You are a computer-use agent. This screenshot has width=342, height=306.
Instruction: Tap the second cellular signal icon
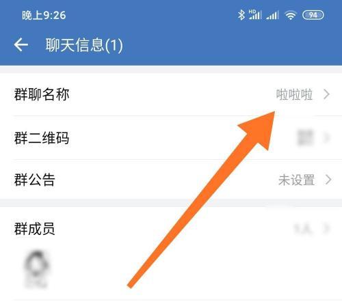(x=272, y=16)
